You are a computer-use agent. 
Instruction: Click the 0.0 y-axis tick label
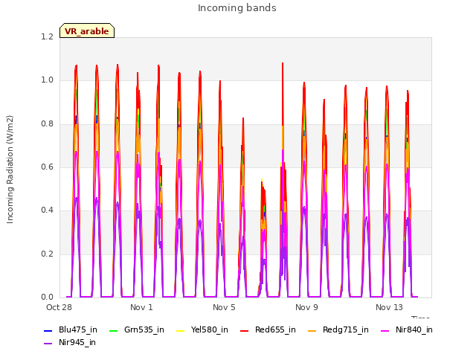[48, 297]
